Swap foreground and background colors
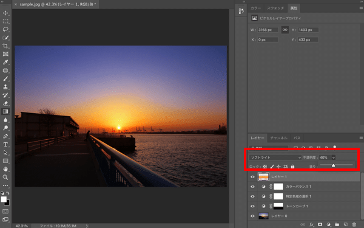This screenshot has width=364, height=228. 8,193
